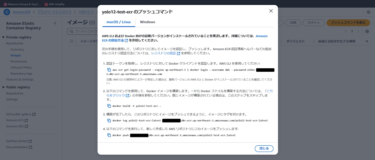Screen dimensions: 375x160
Task: Select Lifecycle Policy in the sidebar
Action: point(21,67)
